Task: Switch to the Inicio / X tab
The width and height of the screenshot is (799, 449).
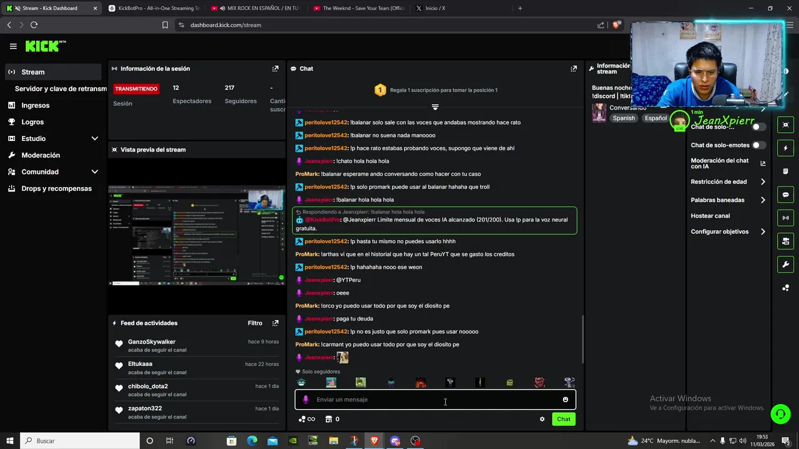Action: pyautogui.click(x=459, y=8)
